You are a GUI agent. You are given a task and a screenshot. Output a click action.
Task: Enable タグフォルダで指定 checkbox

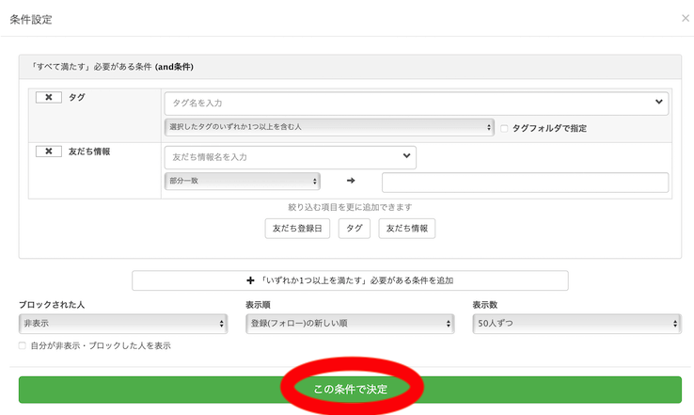pyautogui.click(x=505, y=128)
